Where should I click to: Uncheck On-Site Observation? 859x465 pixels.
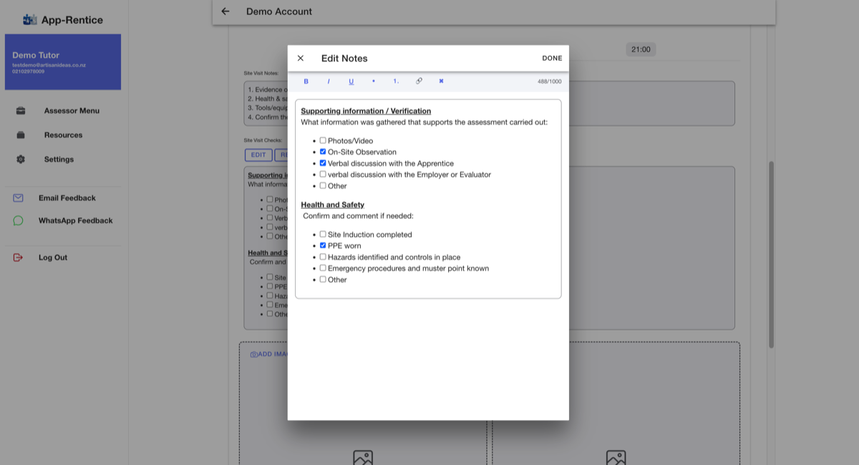pyautogui.click(x=323, y=152)
